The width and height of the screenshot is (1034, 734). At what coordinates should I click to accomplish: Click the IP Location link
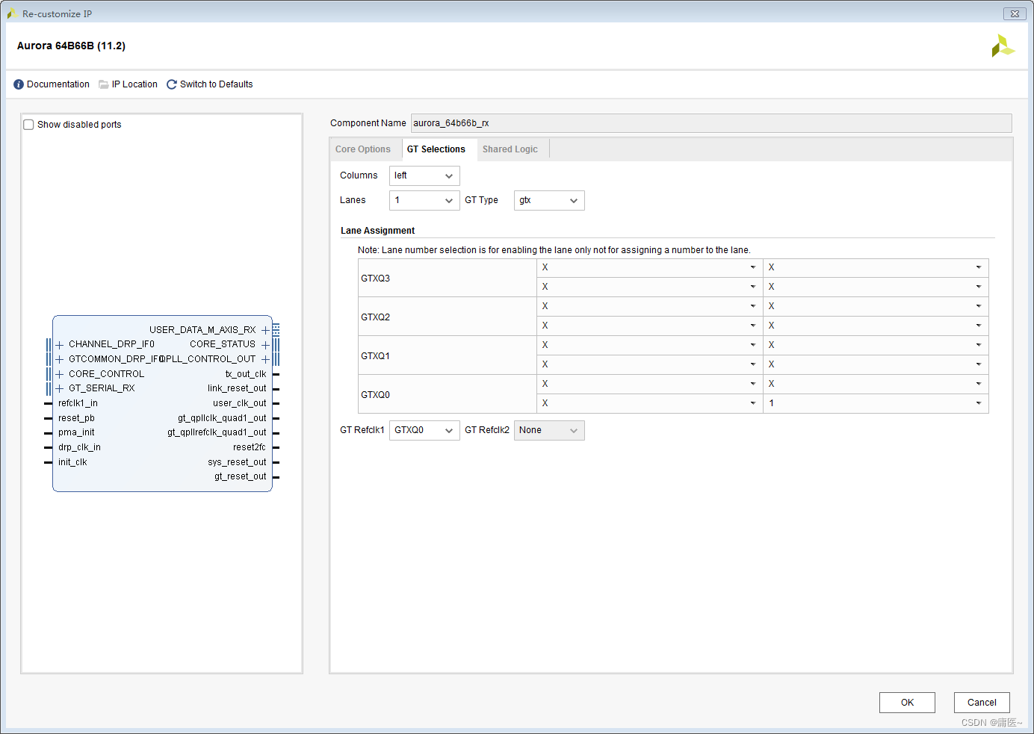pos(134,84)
